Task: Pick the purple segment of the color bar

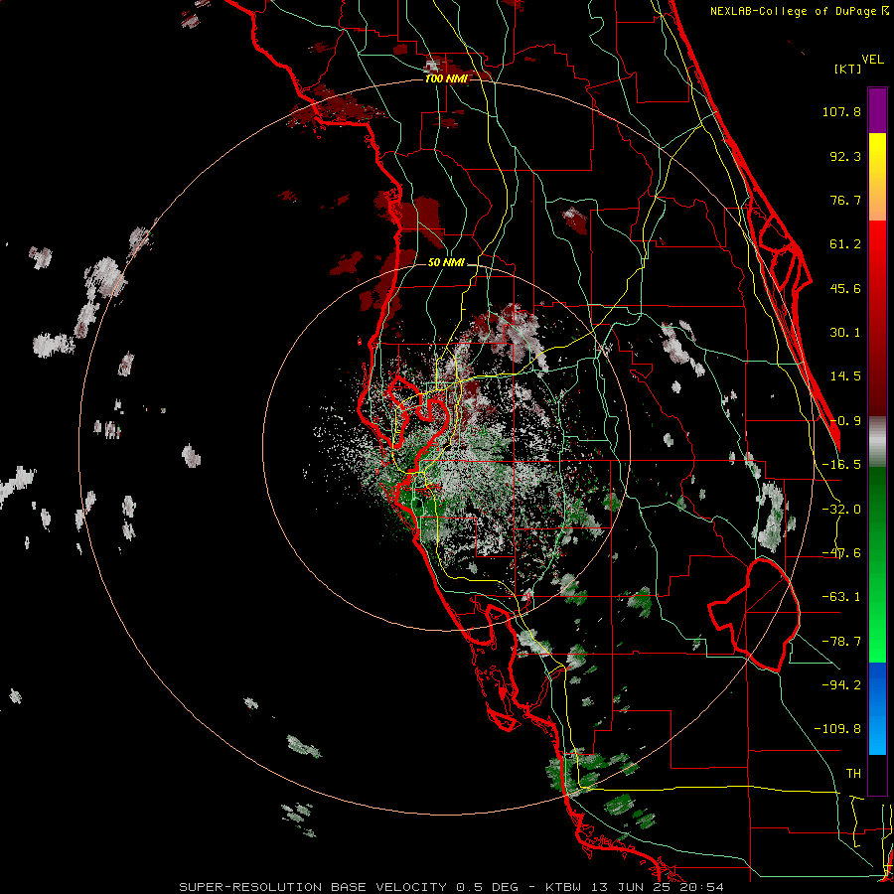Action: (x=877, y=110)
